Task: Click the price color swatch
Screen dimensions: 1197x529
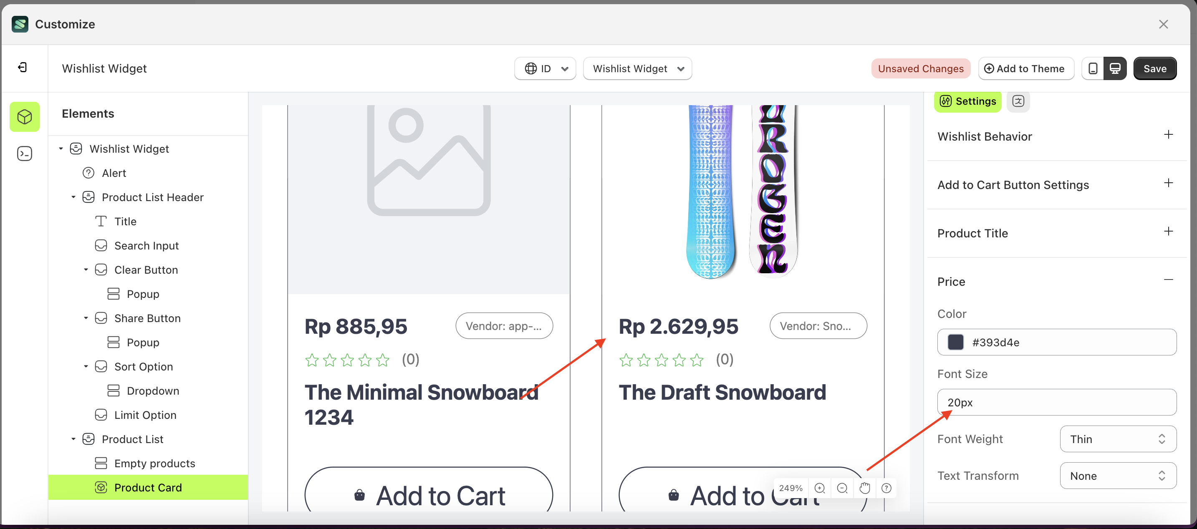Action: (955, 342)
